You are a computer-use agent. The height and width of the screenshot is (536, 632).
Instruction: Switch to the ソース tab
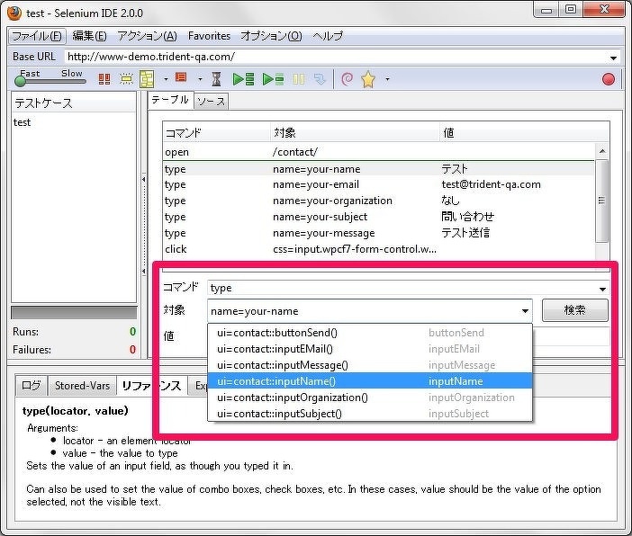point(211,102)
